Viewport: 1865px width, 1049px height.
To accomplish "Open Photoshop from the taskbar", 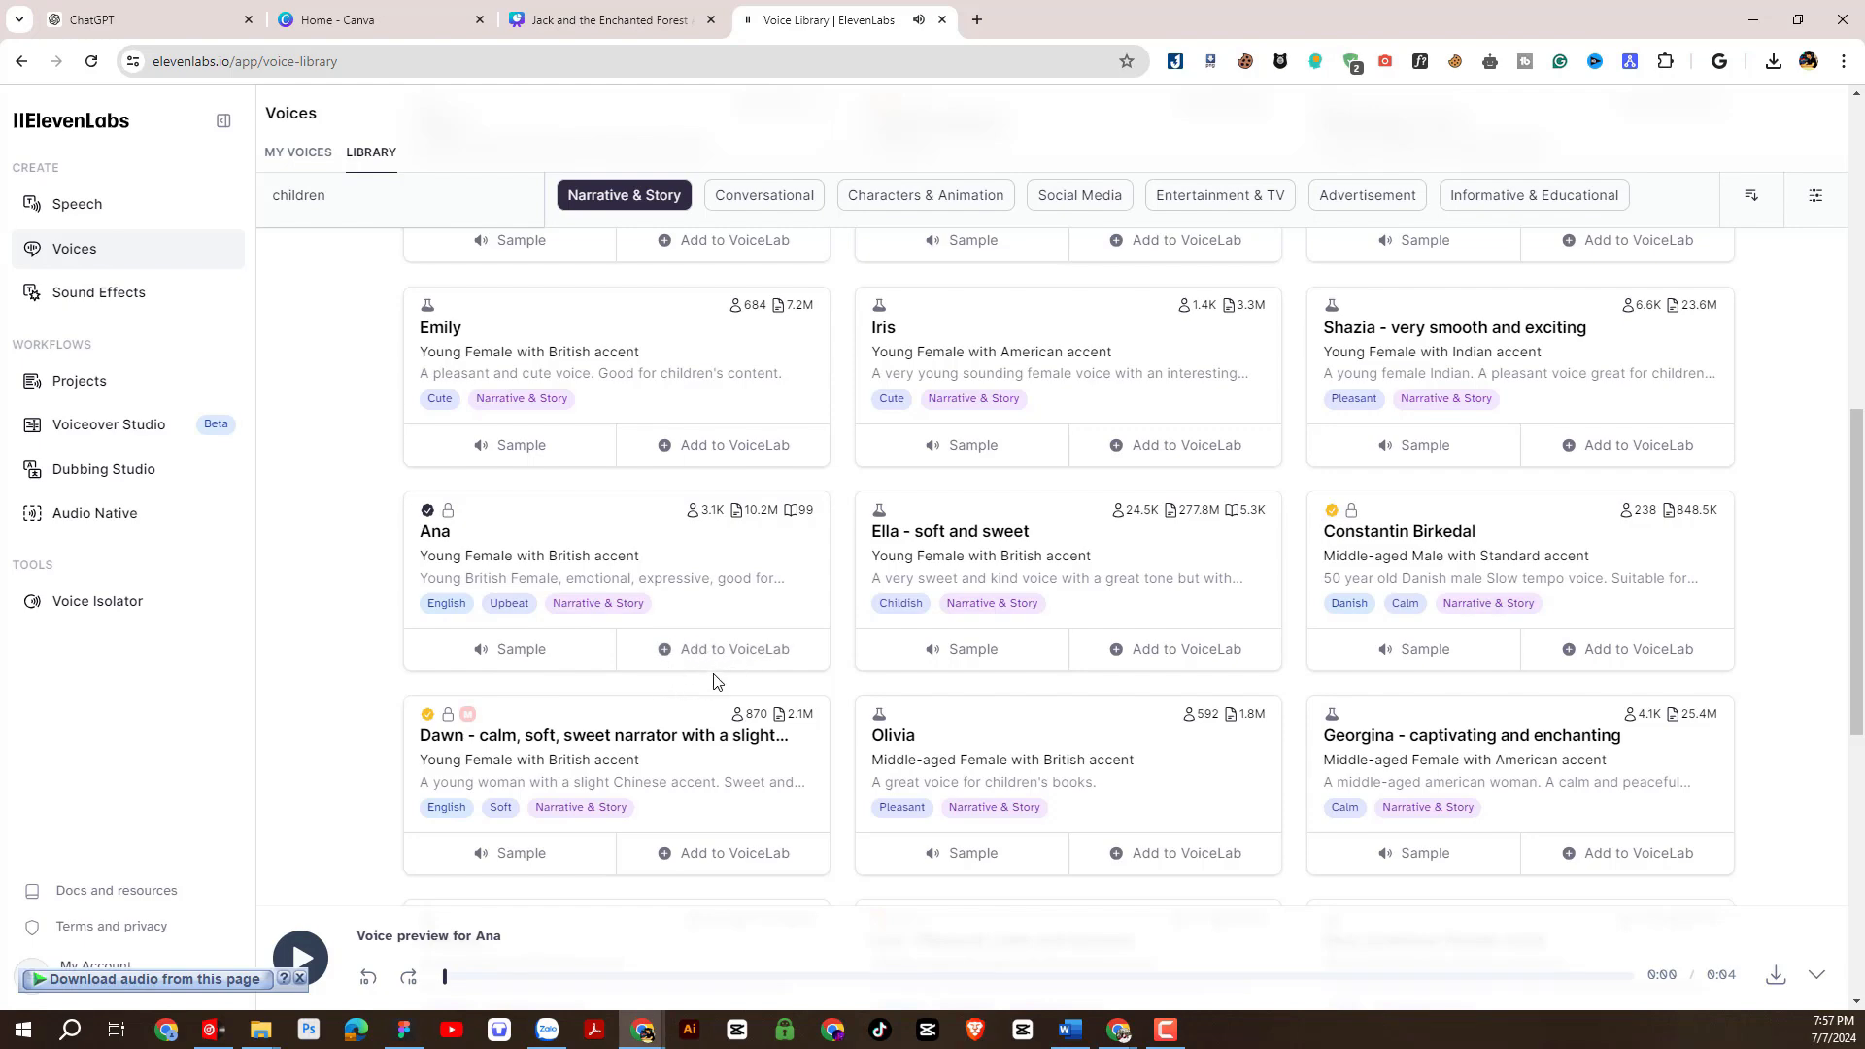I will pyautogui.click(x=309, y=1030).
